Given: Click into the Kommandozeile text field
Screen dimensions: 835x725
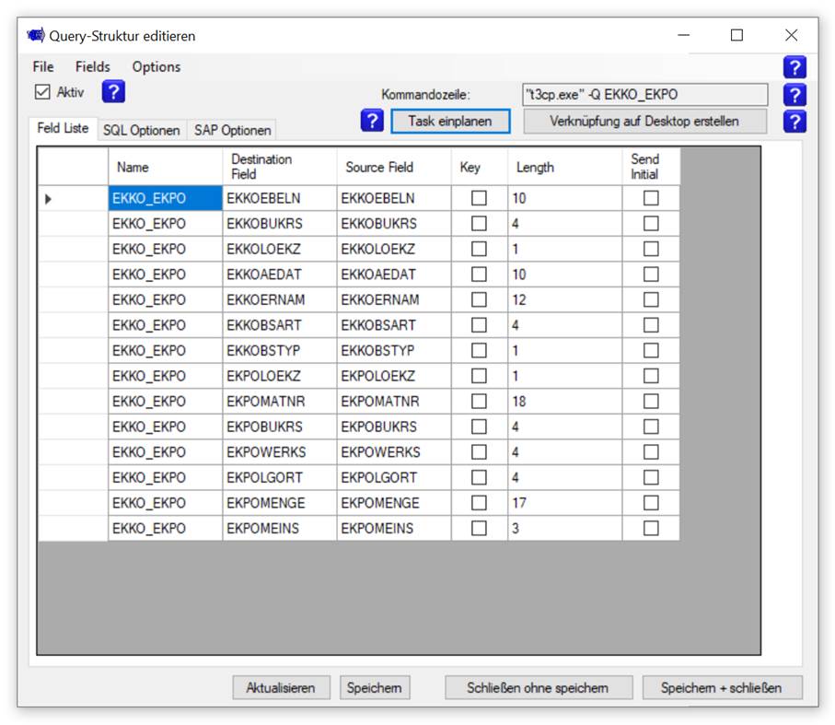Looking at the screenshot, I should coord(644,95).
